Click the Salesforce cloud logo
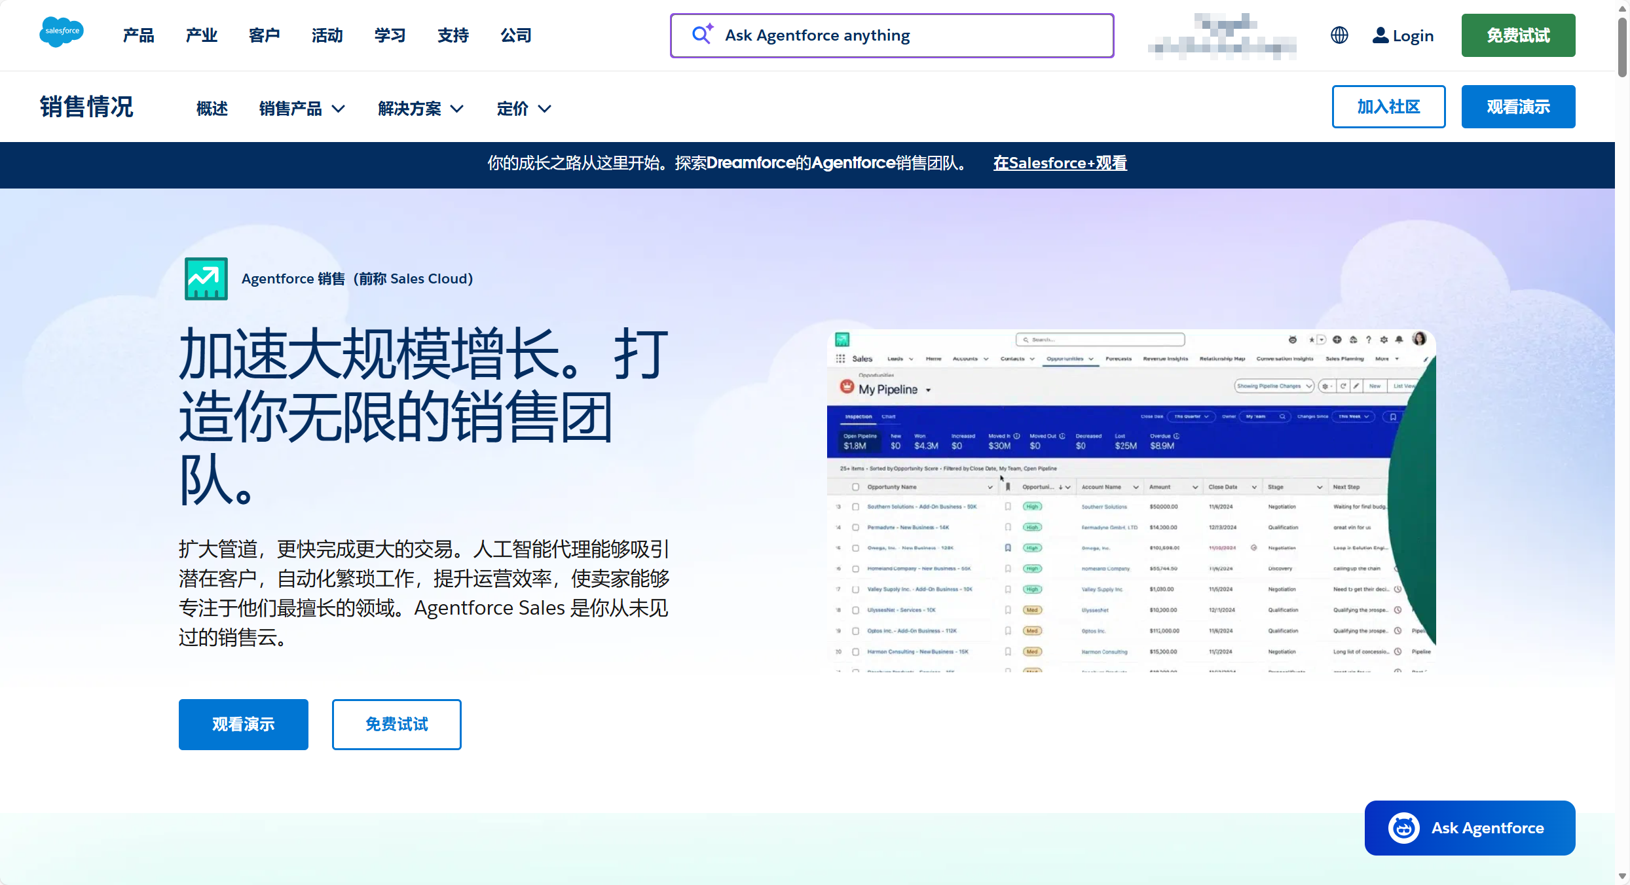Viewport: 1630px width, 885px height. pos(62,32)
